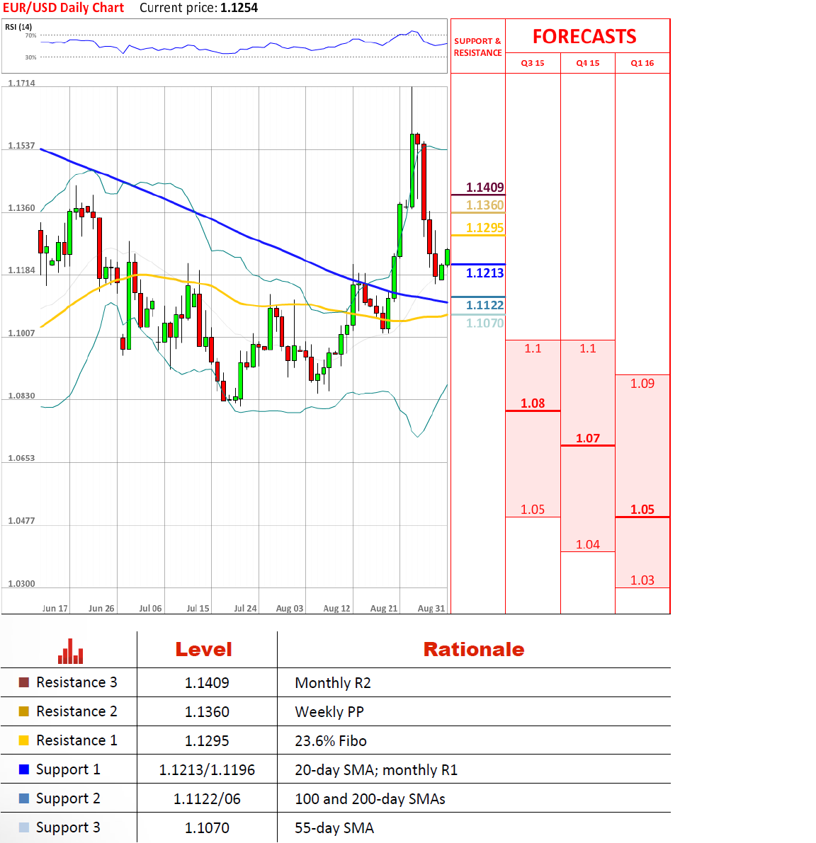Click the Jul 24 date axis label
Image resolution: width=816 pixels, height=843 pixels.
tap(245, 608)
